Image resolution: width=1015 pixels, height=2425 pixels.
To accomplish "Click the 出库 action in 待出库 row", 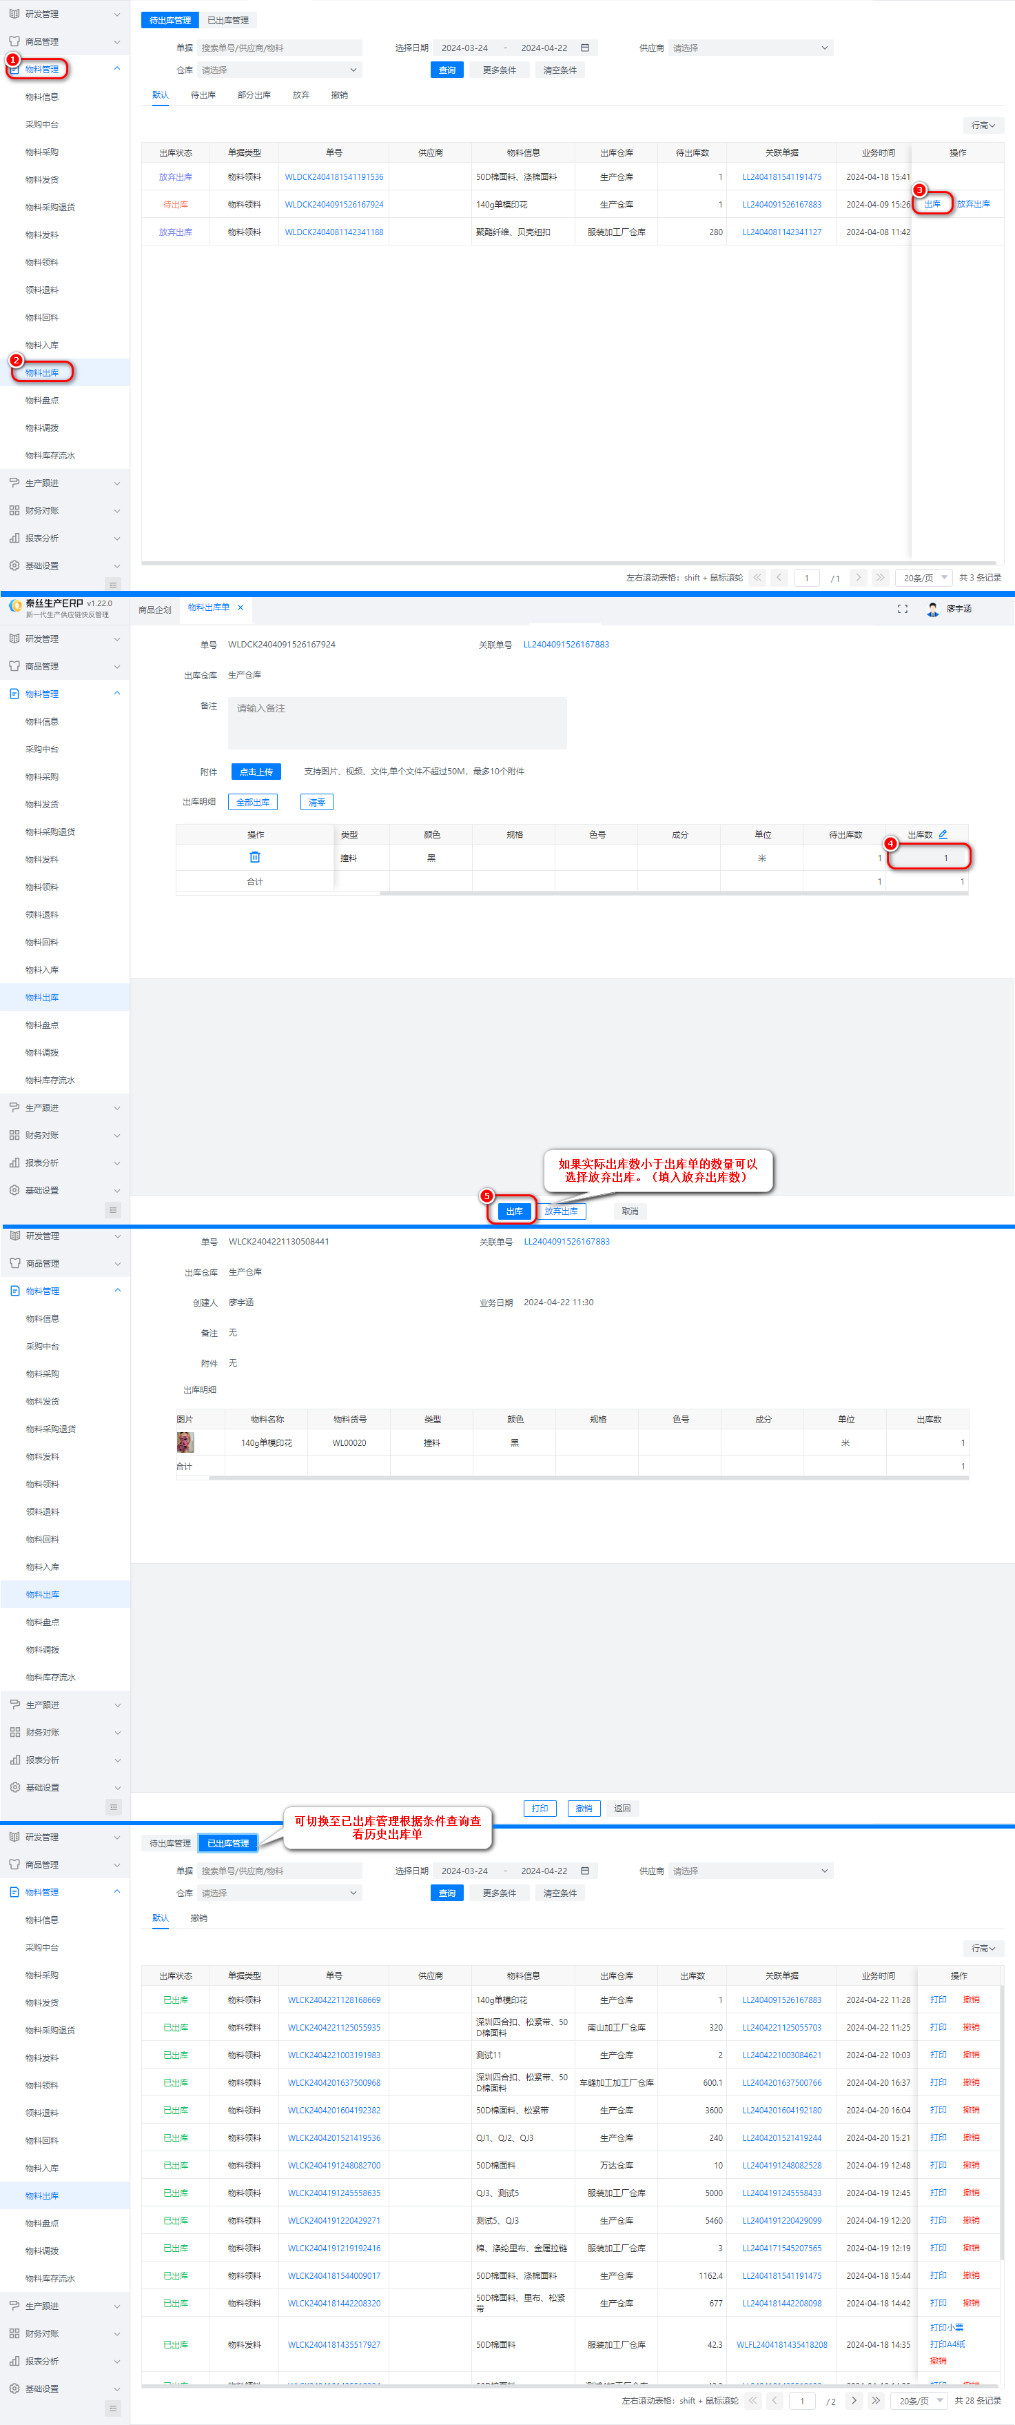I will 932,204.
